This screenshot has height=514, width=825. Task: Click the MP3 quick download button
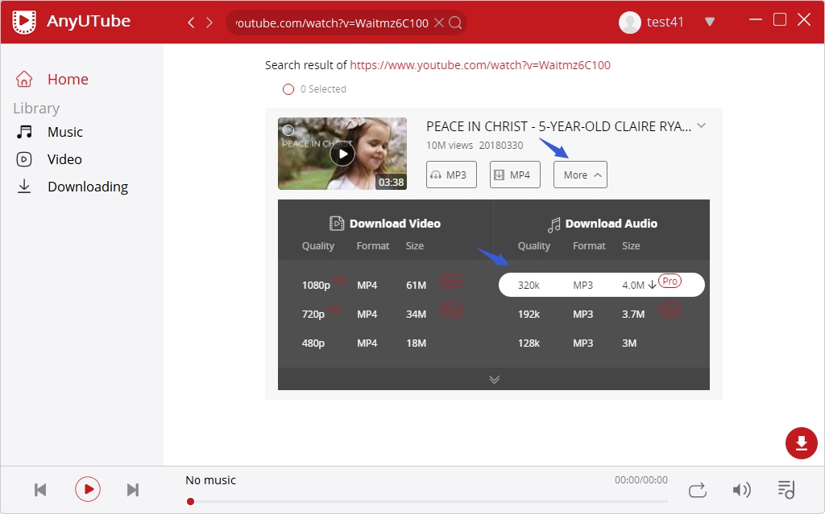pyautogui.click(x=450, y=175)
